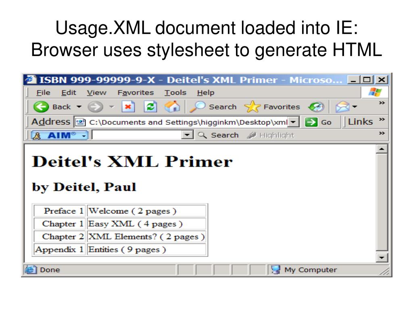Click the Go button label
Viewport: 413px width, 310px height.
click(x=326, y=122)
